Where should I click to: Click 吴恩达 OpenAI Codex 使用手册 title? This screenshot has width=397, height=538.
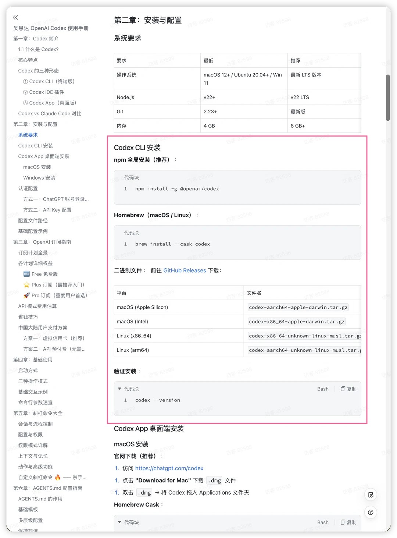coord(51,28)
